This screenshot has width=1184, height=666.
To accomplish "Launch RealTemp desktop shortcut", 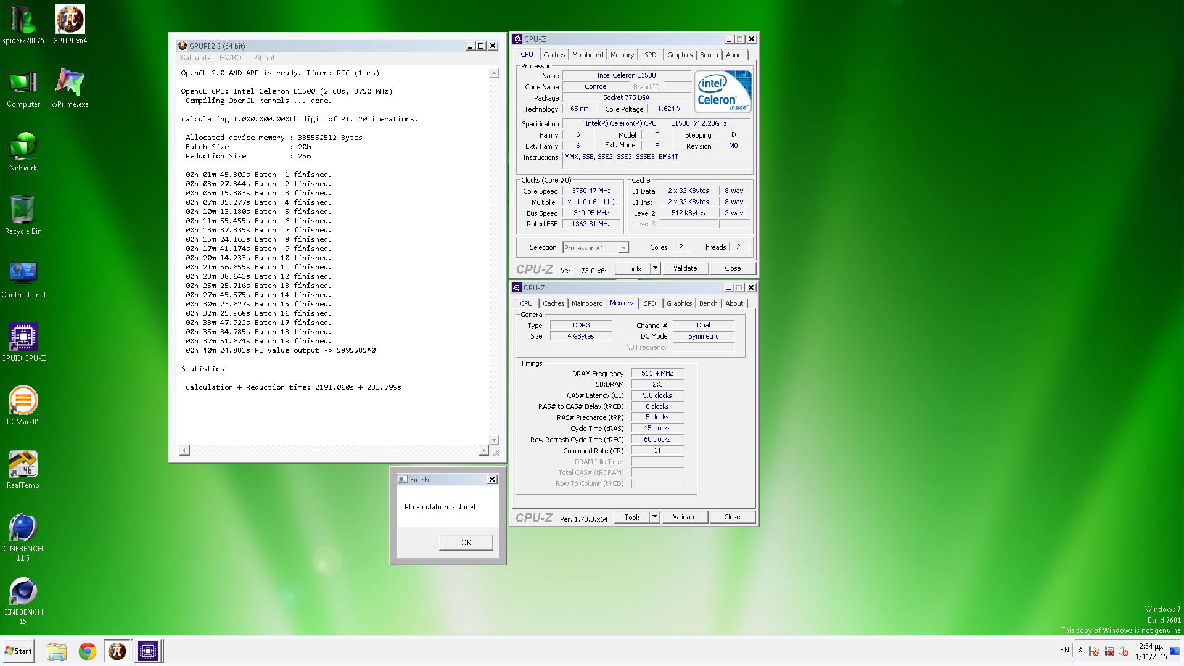I will pos(23,469).
